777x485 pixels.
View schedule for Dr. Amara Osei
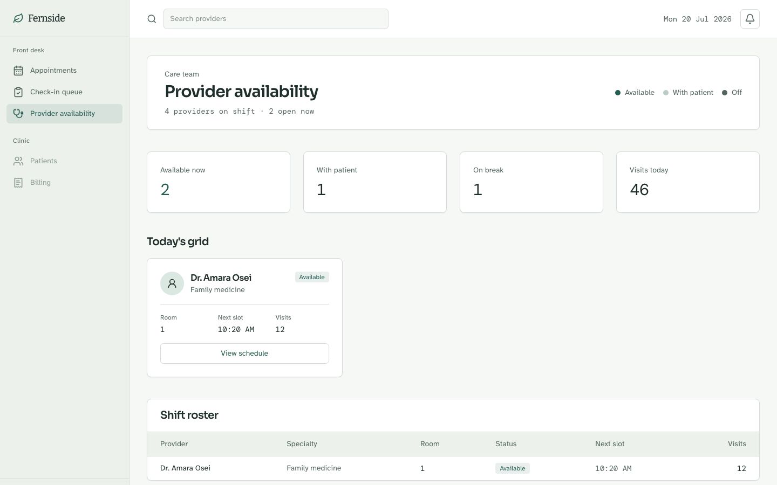coord(244,354)
